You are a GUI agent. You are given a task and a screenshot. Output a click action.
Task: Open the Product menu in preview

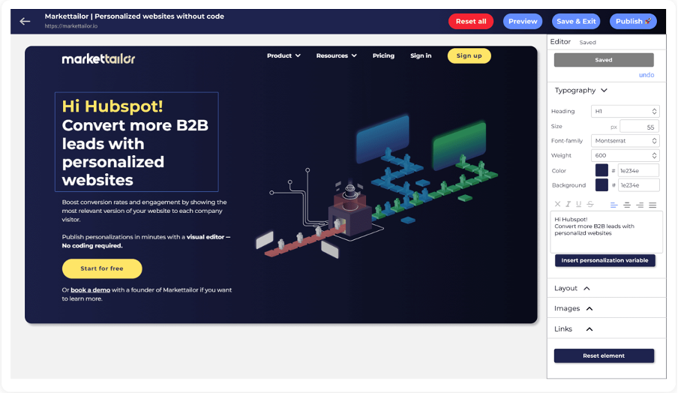click(x=283, y=55)
